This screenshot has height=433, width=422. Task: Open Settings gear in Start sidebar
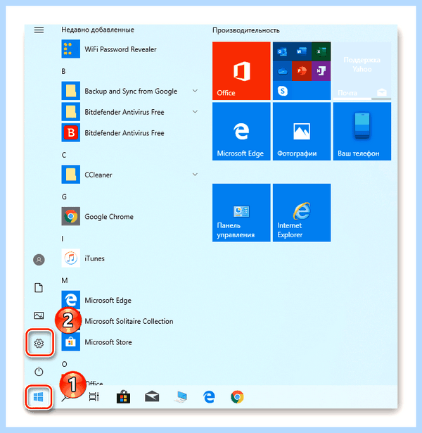[x=39, y=343]
